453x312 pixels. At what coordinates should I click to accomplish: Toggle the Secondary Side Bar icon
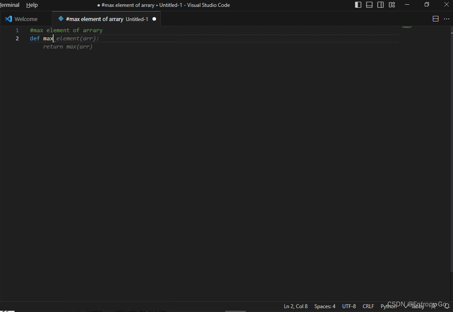point(381,4)
